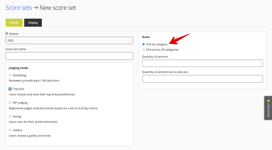272x150 pixels.
Task: Select the Qualifying judging mode
Action: pos(10,75)
